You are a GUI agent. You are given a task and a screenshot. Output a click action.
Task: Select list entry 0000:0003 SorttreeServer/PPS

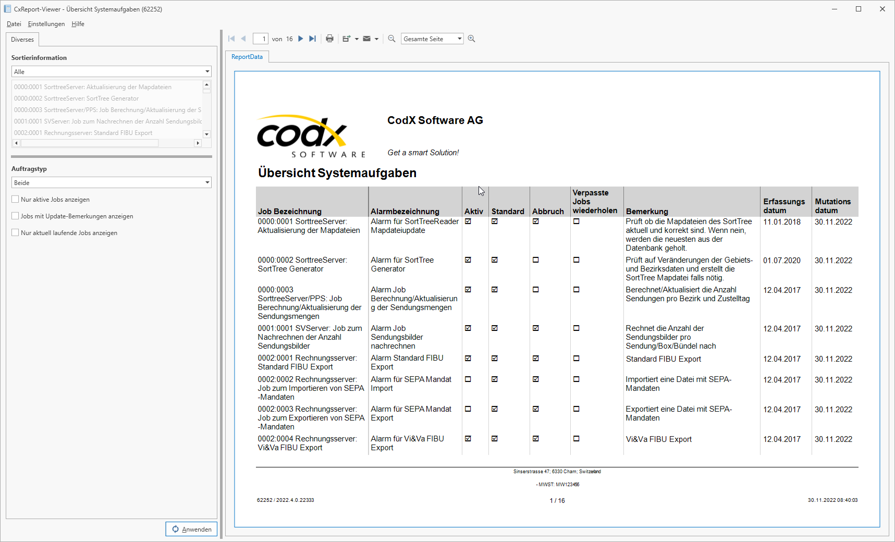[107, 110]
